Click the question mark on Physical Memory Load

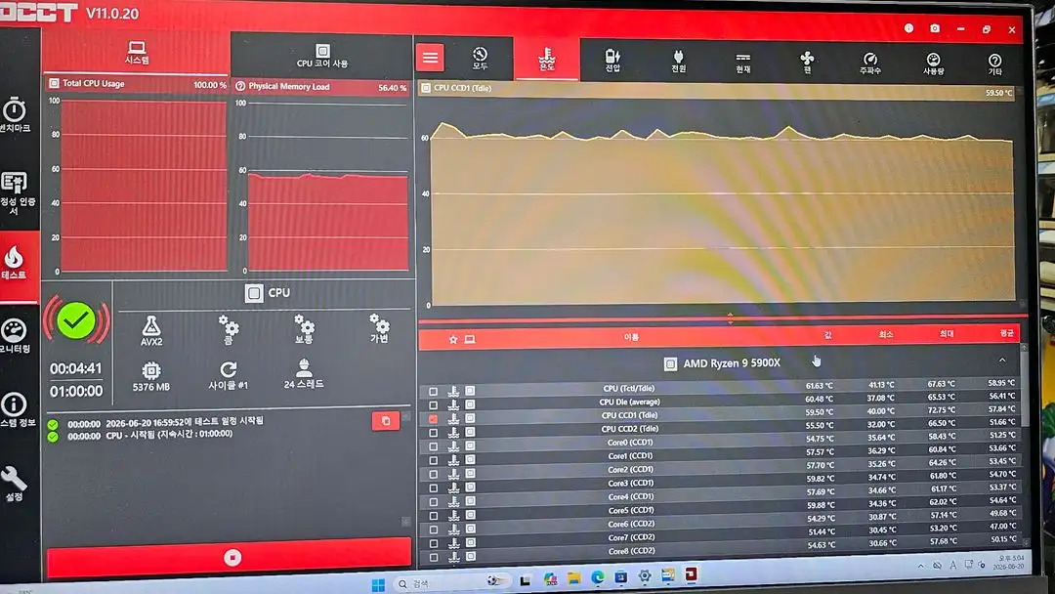tap(240, 86)
